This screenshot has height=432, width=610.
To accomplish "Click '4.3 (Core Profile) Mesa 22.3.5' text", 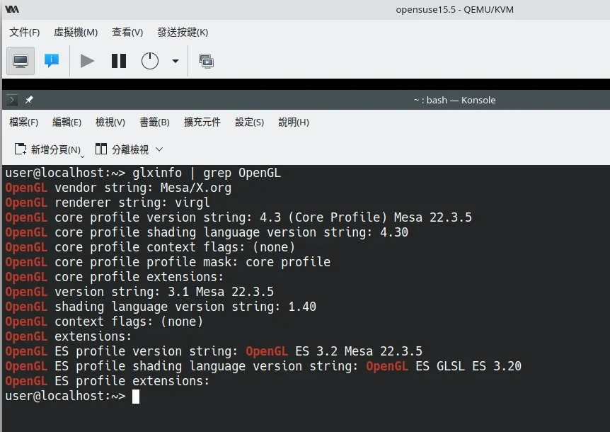I will 366,217.
